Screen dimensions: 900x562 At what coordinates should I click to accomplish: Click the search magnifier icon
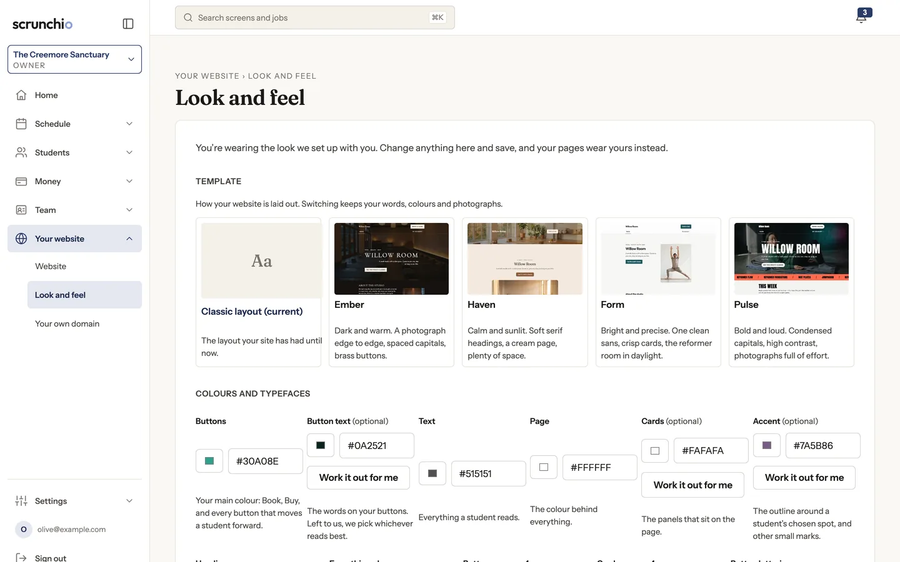pos(188,17)
